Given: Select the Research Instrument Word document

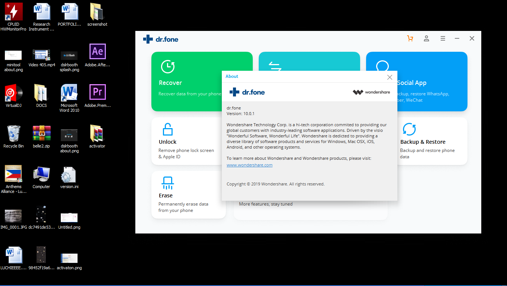Looking at the screenshot, I should pyautogui.click(x=41, y=17).
